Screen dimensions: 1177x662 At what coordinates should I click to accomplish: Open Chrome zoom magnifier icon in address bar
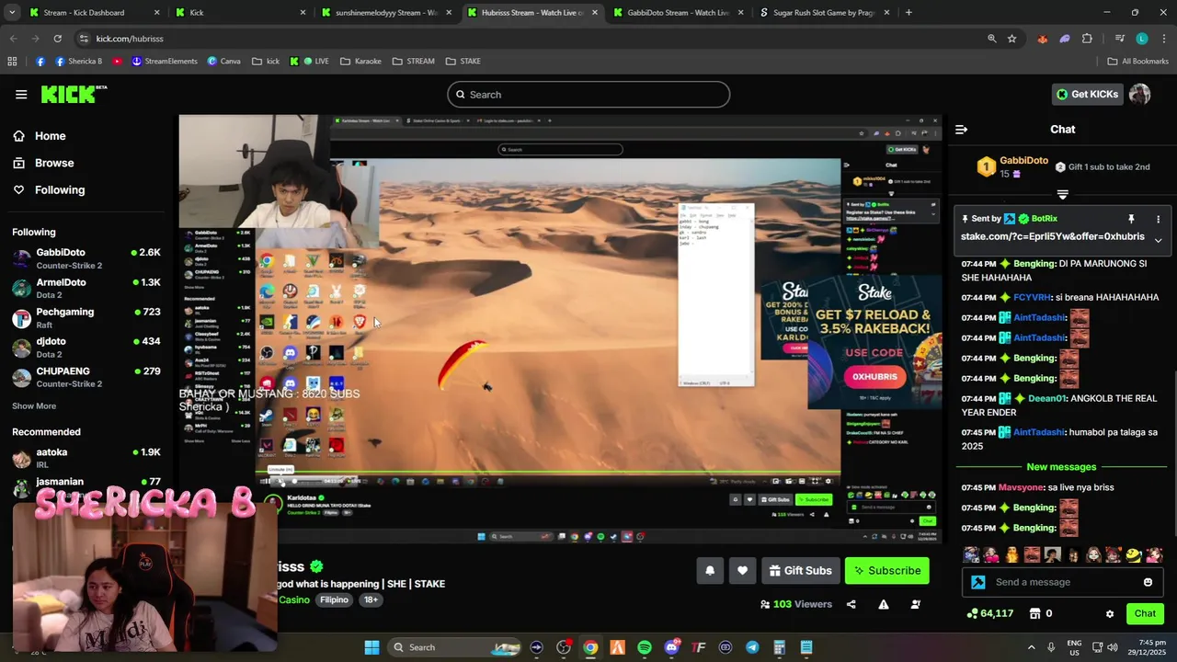tap(991, 39)
